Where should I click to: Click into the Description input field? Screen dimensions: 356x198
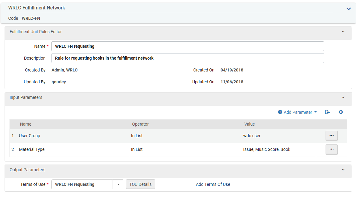coord(187,58)
